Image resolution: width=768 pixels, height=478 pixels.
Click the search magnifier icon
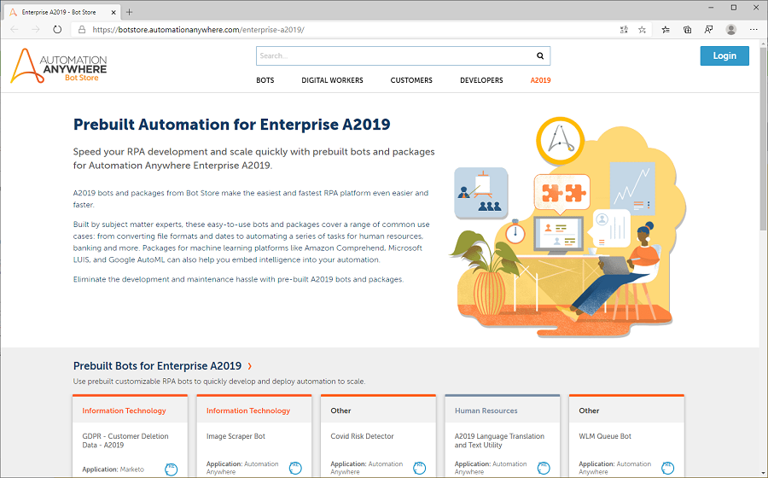coord(540,55)
